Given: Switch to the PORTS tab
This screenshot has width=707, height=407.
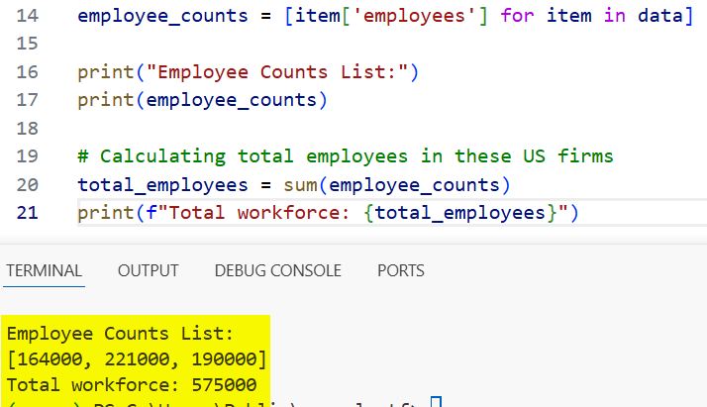Looking at the screenshot, I should [401, 270].
